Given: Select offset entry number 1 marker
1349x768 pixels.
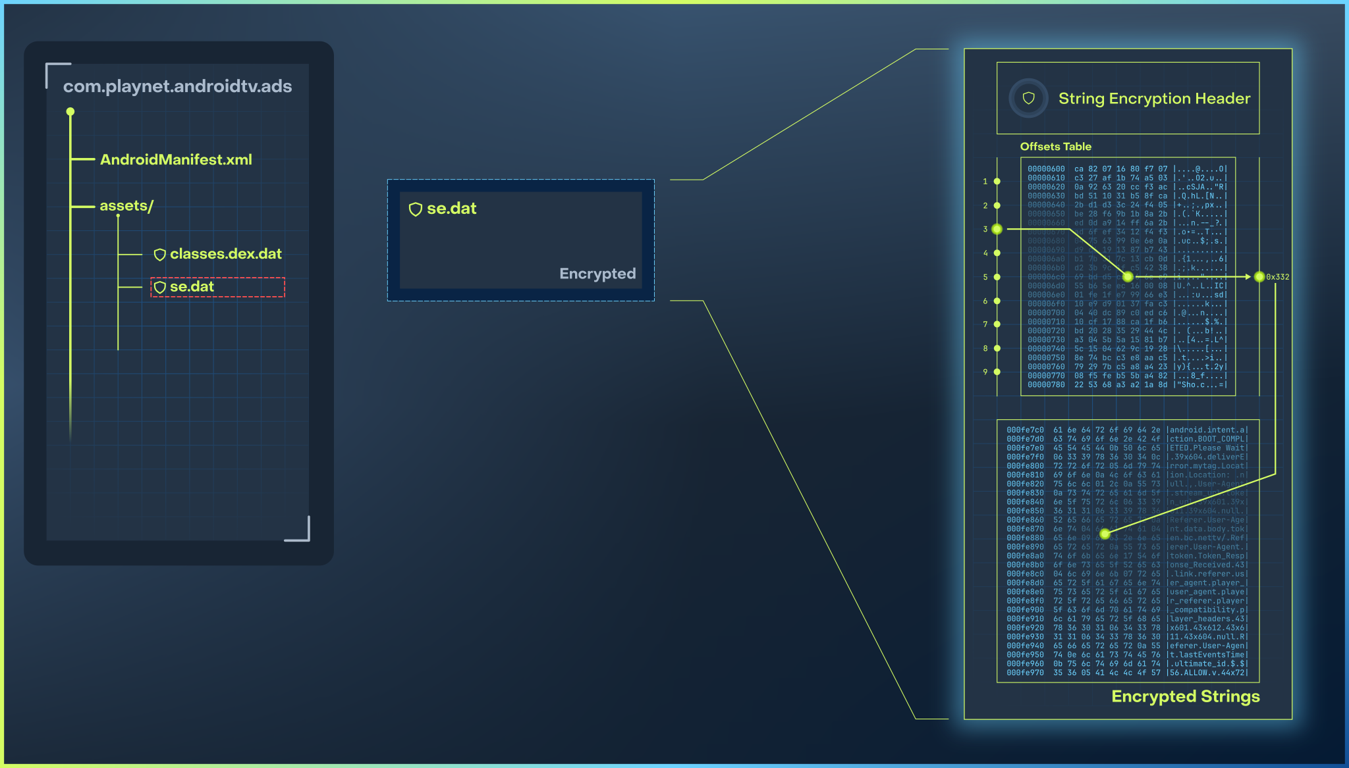Looking at the screenshot, I should 997,181.
